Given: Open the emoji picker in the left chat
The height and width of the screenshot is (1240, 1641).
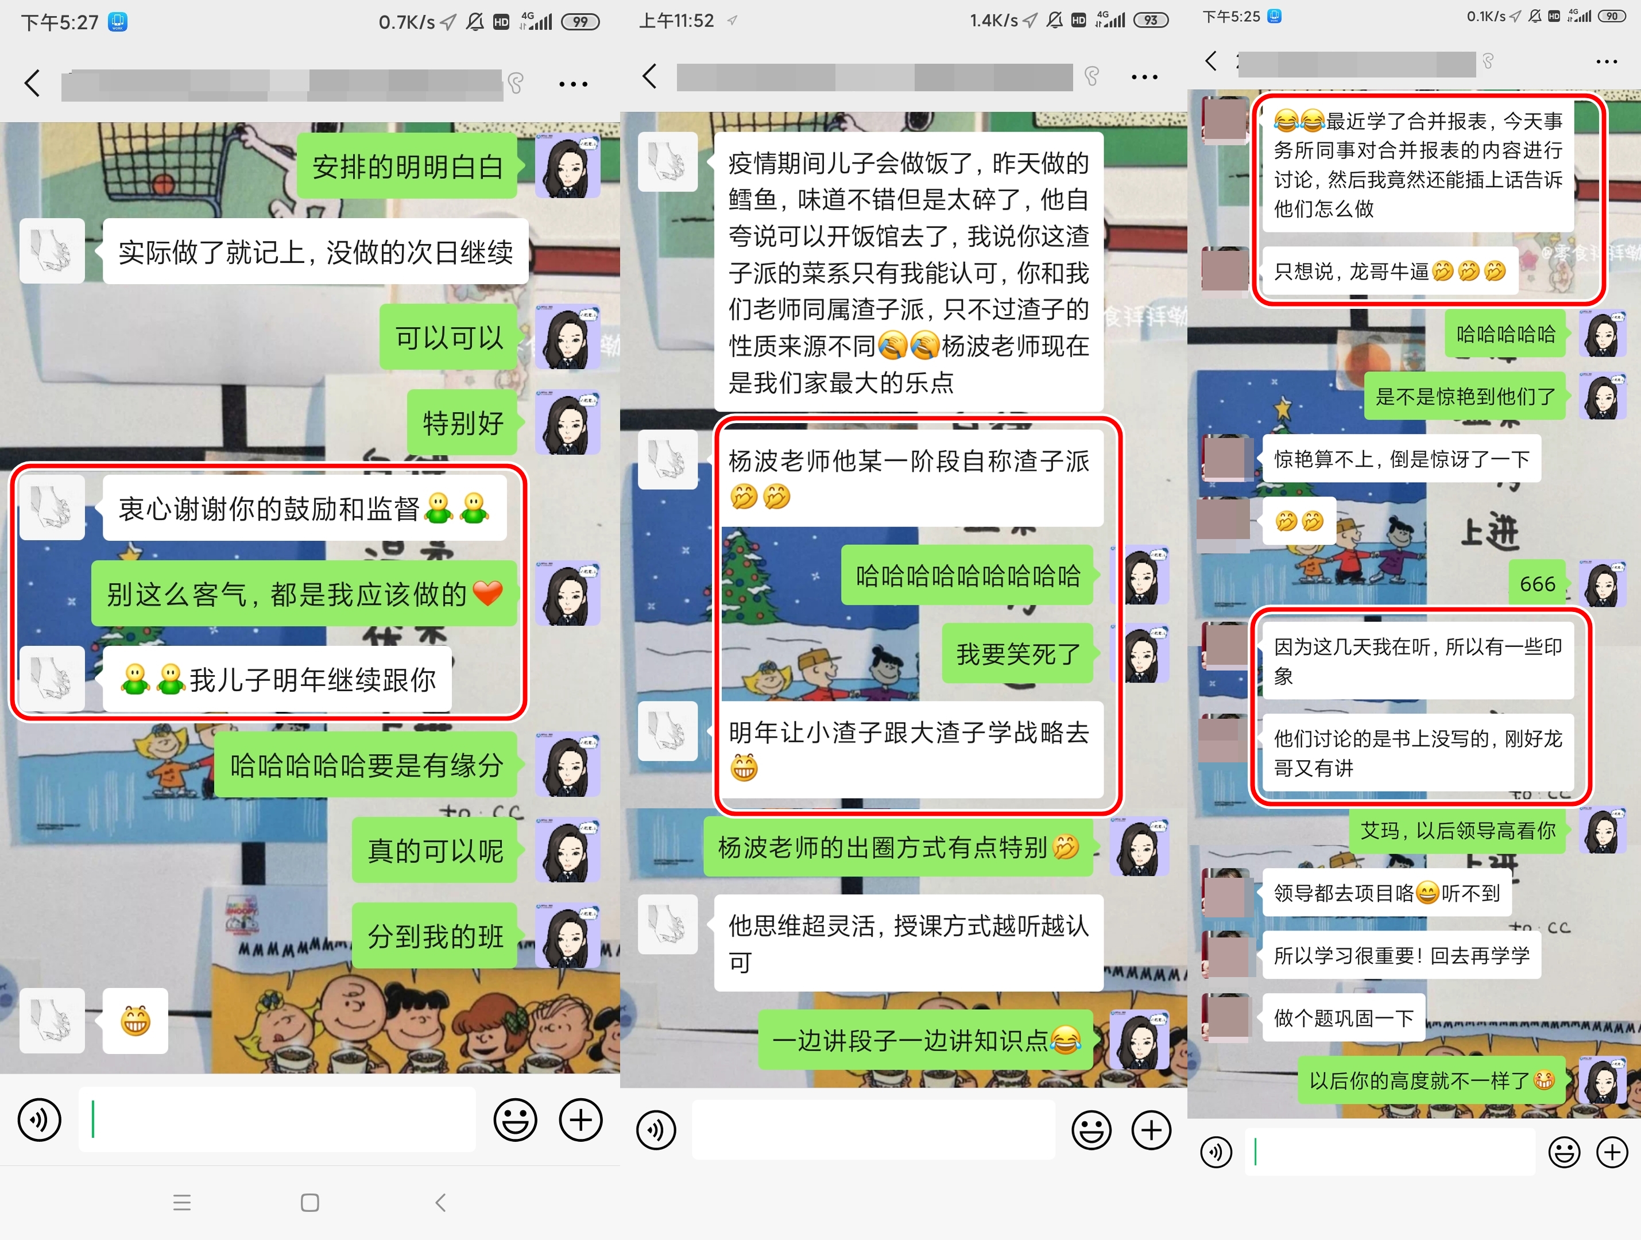Looking at the screenshot, I should point(516,1120).
